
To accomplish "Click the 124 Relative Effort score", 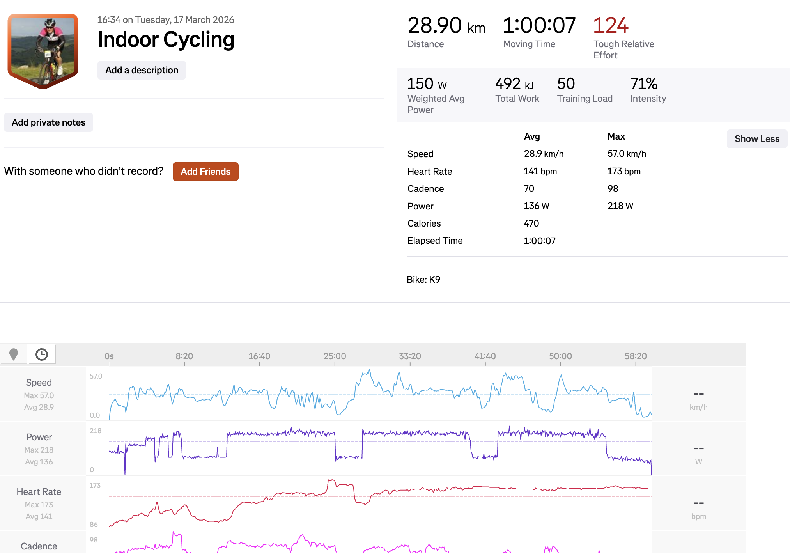I will coord(610,26).
